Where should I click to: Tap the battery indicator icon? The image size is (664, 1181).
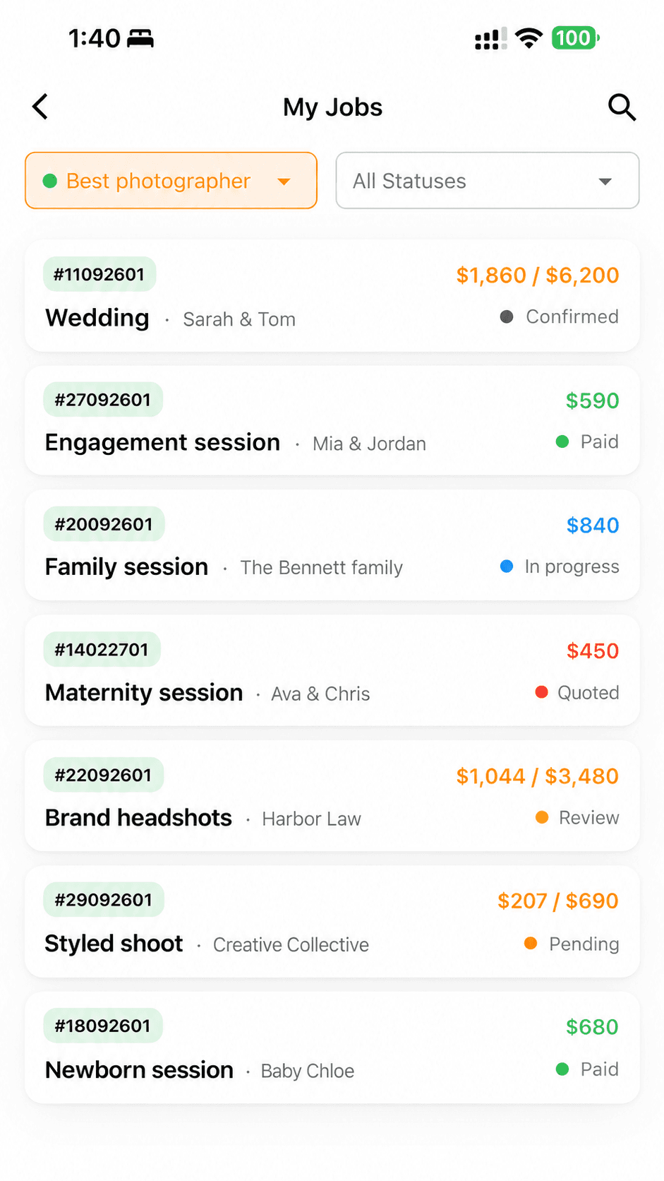576,38
